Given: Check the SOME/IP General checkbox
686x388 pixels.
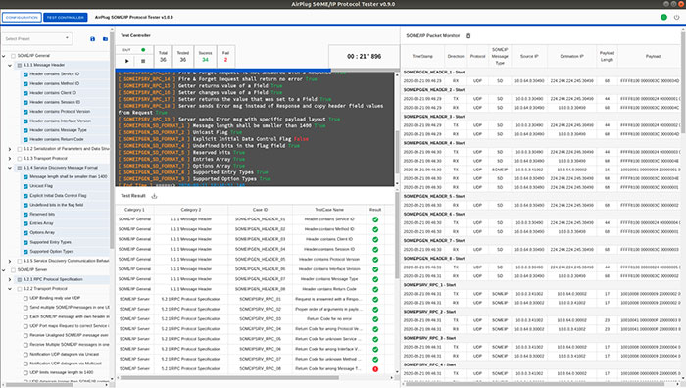Looking at the screenshot, I should point(13,56).
